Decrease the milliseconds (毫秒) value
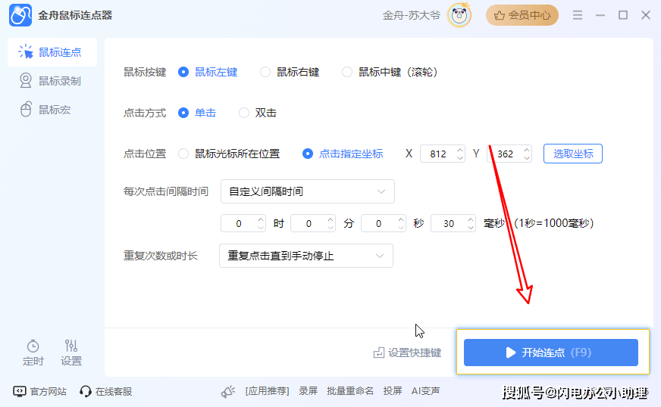The width and height of the screenshot is (661, 407). [471, 228]
